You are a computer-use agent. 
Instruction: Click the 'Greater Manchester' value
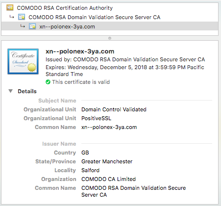tap(107, 161)
